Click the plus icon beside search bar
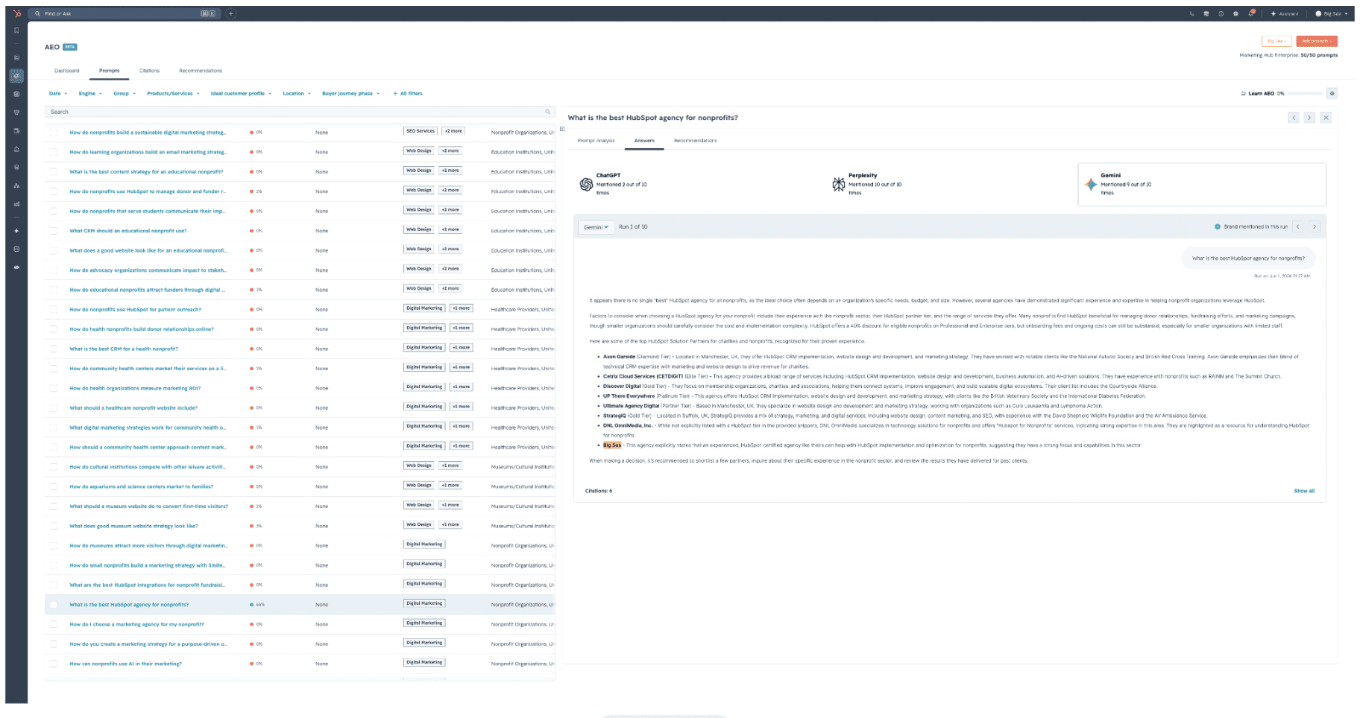1360x718 pixels. click(x=231, y=13)
